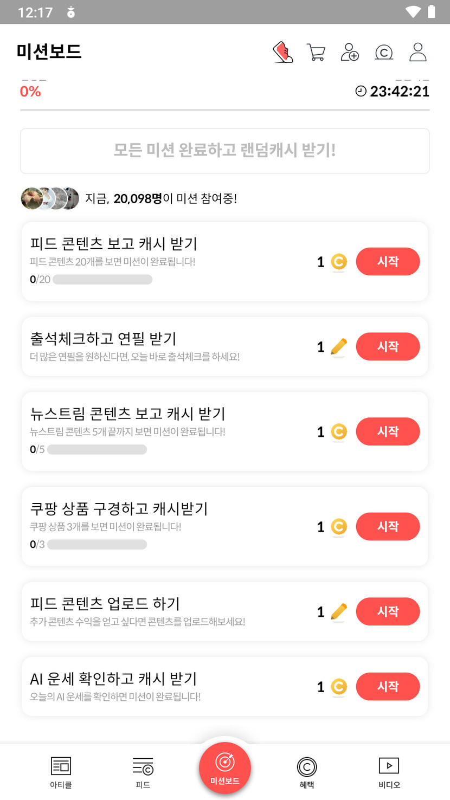Image resolution: width=450 pixels, height=800 pixels.
Task: Tap the invite friend icon
Action: tap(350, 53)
